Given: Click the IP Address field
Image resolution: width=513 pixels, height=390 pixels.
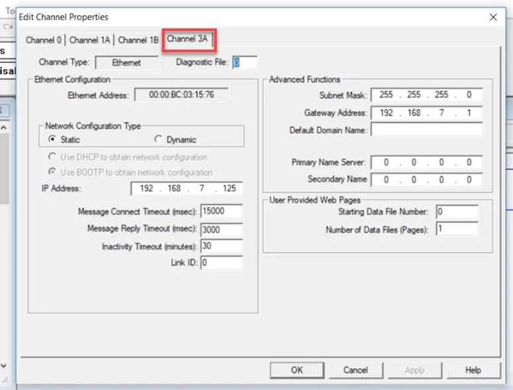Looking at the screenshot, I should pyautogui.click(x=186, y=188).
